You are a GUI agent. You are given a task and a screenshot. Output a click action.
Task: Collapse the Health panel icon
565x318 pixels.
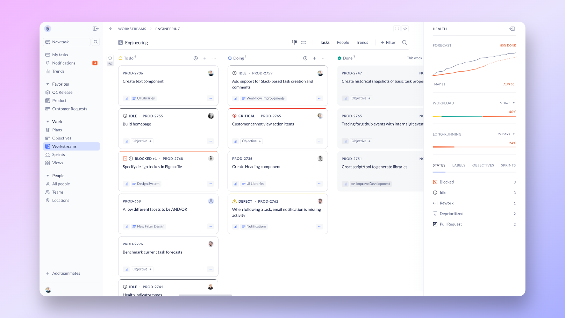click(x=512, y=29)
